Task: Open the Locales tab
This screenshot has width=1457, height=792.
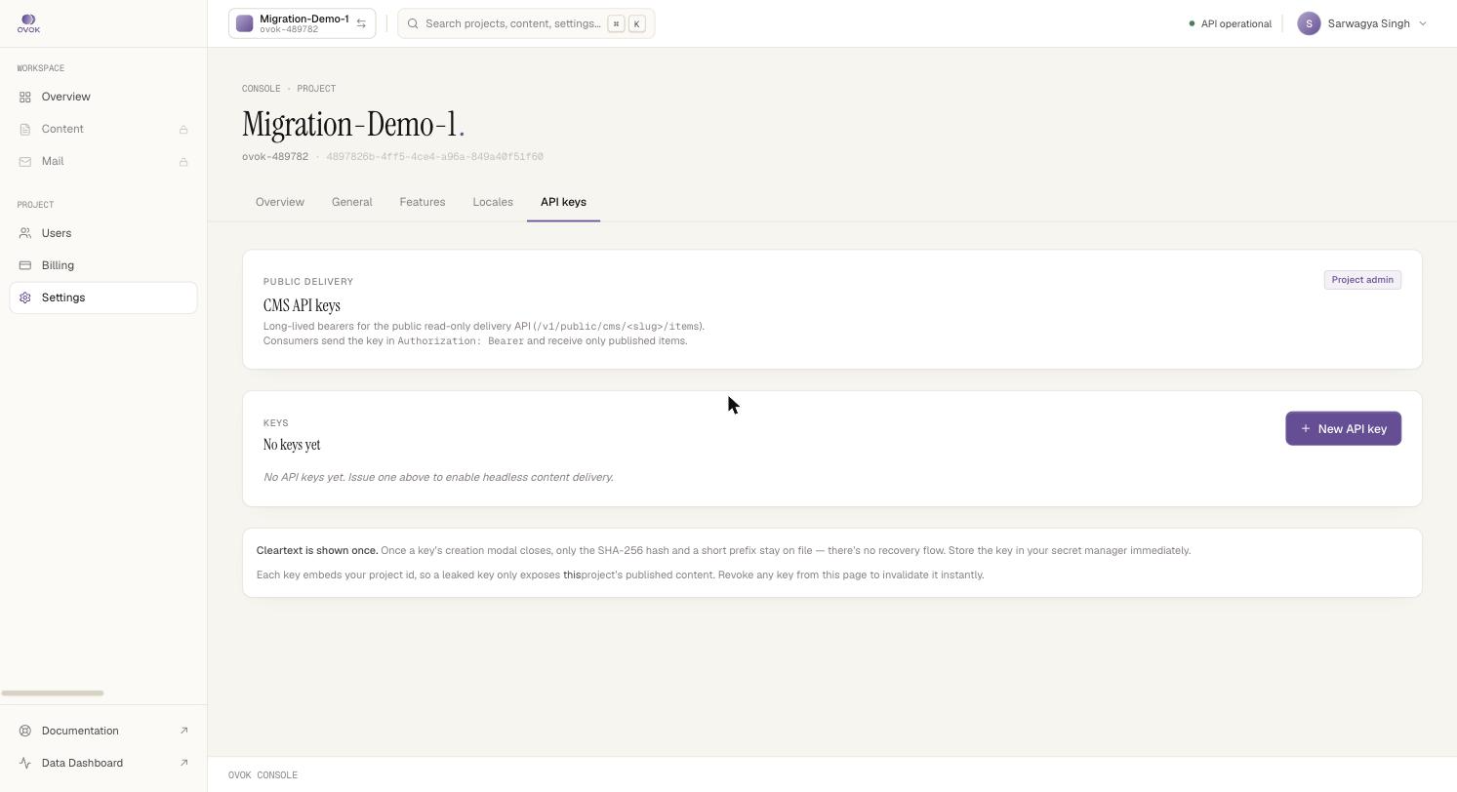Action: click(x=493, y=202)
